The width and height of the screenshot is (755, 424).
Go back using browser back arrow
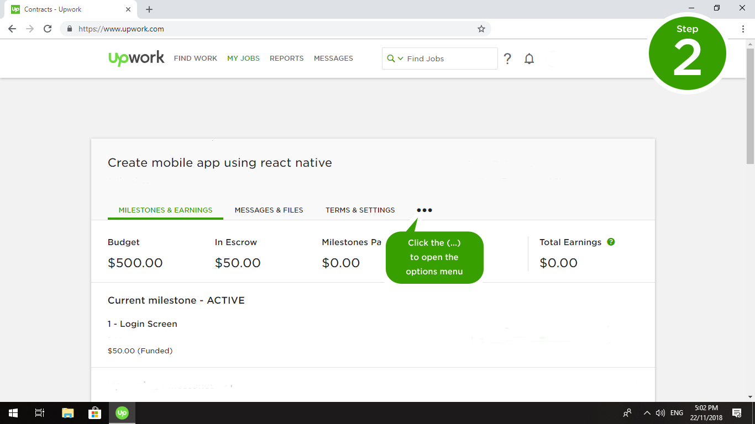coord(12,29)
